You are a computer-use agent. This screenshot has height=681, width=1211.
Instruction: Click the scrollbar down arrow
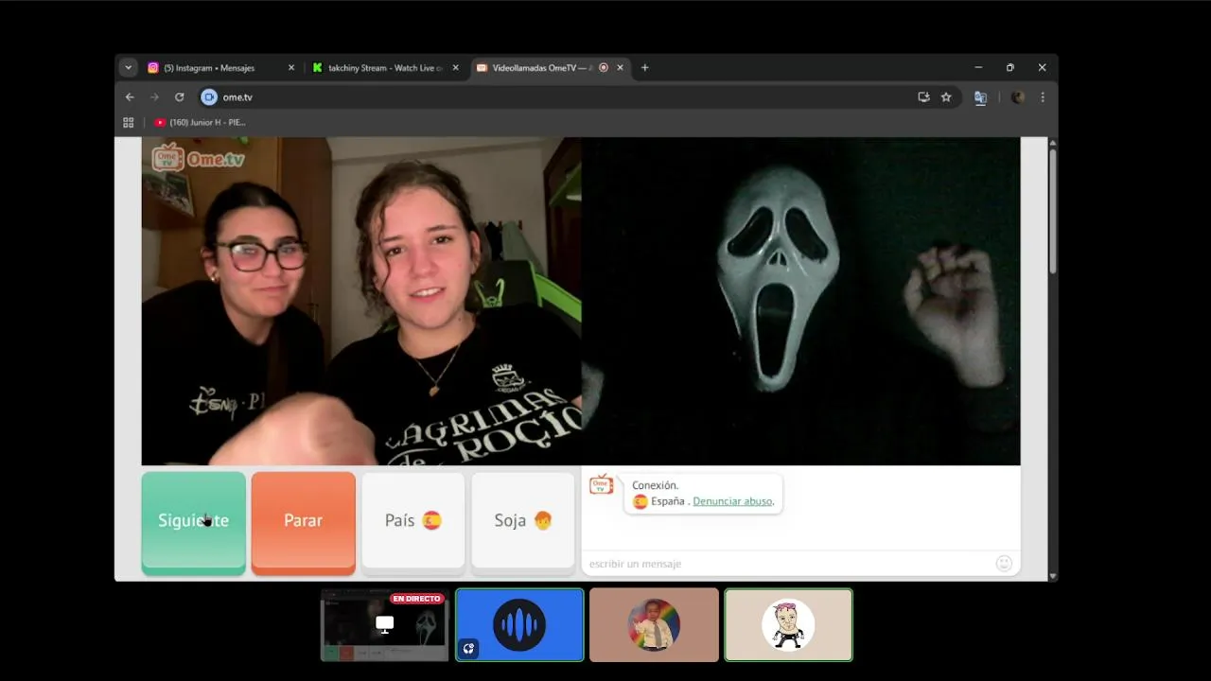1052,576
